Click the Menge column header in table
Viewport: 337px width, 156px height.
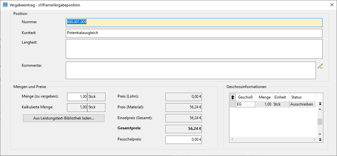[264, 97]
